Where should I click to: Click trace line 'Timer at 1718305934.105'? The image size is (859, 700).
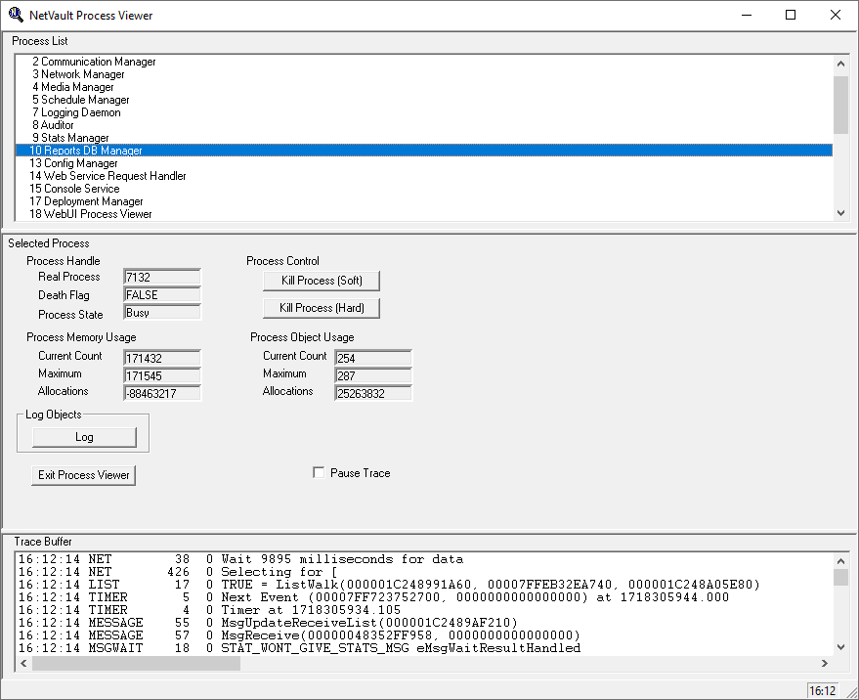(x=311, y=609)
